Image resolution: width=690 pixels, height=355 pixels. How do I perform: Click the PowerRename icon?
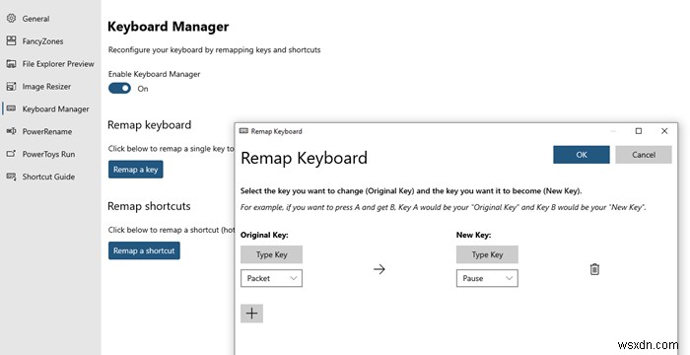tap(12, 131)
